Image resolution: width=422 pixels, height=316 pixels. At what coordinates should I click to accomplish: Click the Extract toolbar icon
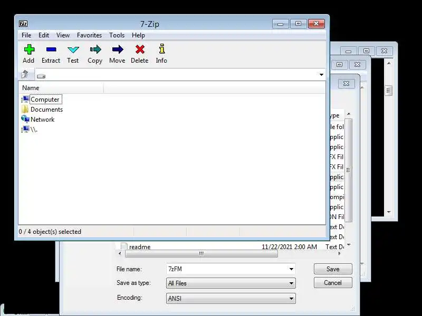pos(51,50)
